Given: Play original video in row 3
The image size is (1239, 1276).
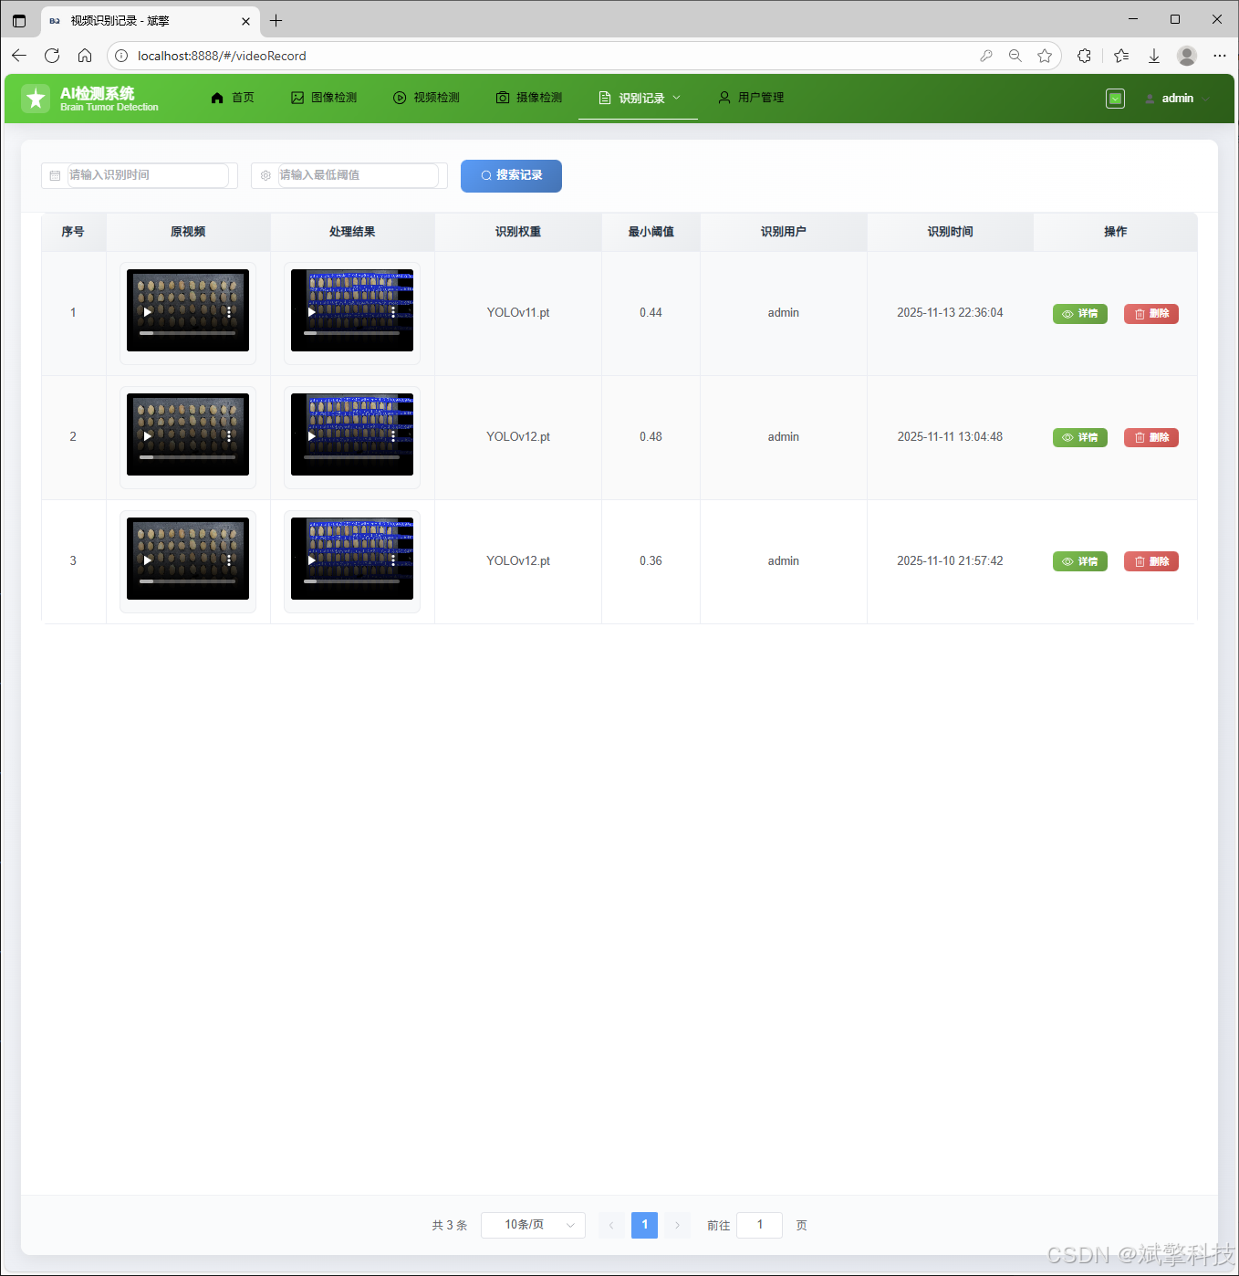Looking at the screenshot, I should point(148,560).
